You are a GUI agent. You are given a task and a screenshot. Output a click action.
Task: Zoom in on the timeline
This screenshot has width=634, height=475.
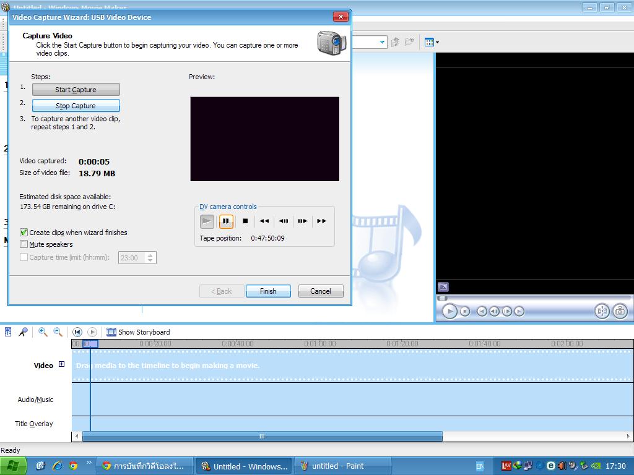tap(41, 332)
